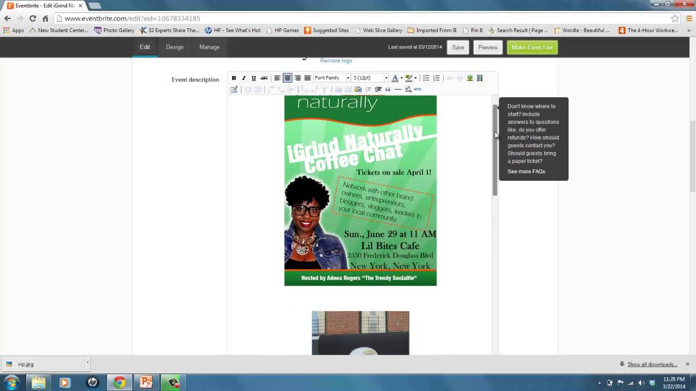Viewport: 696px width, 391px height.
Task: Toggle center alignment in editor
Action: [288, 78]
